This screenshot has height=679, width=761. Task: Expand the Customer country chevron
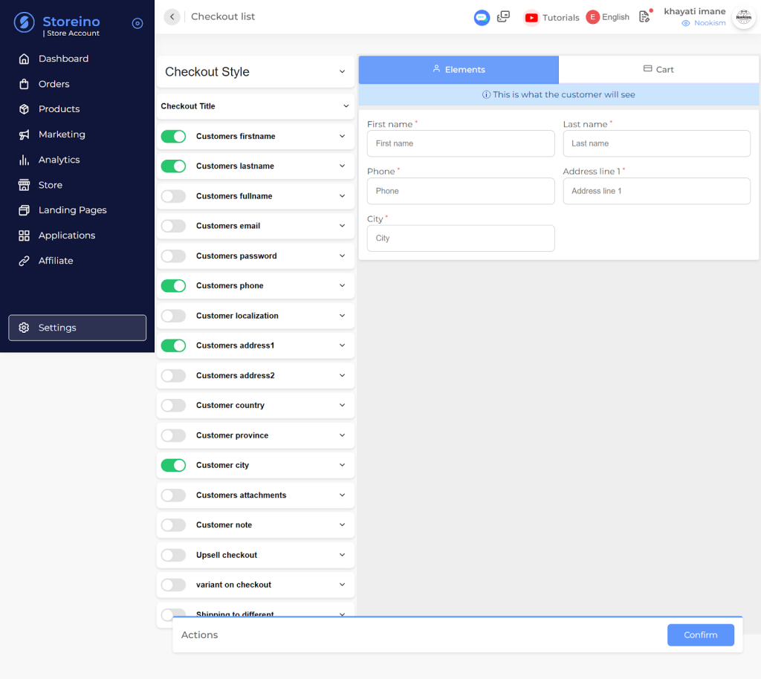point(342,405)
